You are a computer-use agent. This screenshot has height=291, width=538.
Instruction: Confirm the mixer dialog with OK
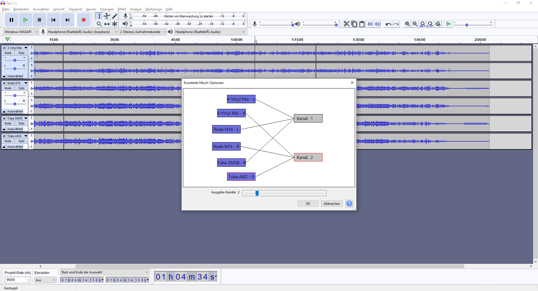coord(308,204)
